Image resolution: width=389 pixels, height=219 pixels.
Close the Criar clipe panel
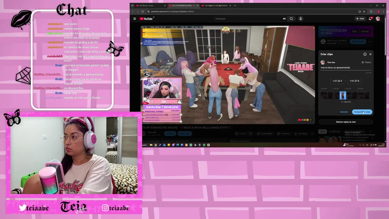click(x=370, y=54)
